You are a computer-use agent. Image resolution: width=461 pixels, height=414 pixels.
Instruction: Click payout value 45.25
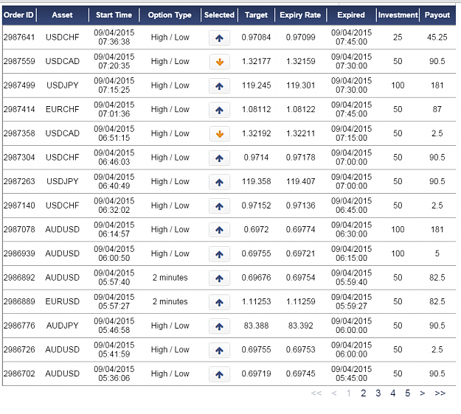[437, 38]
